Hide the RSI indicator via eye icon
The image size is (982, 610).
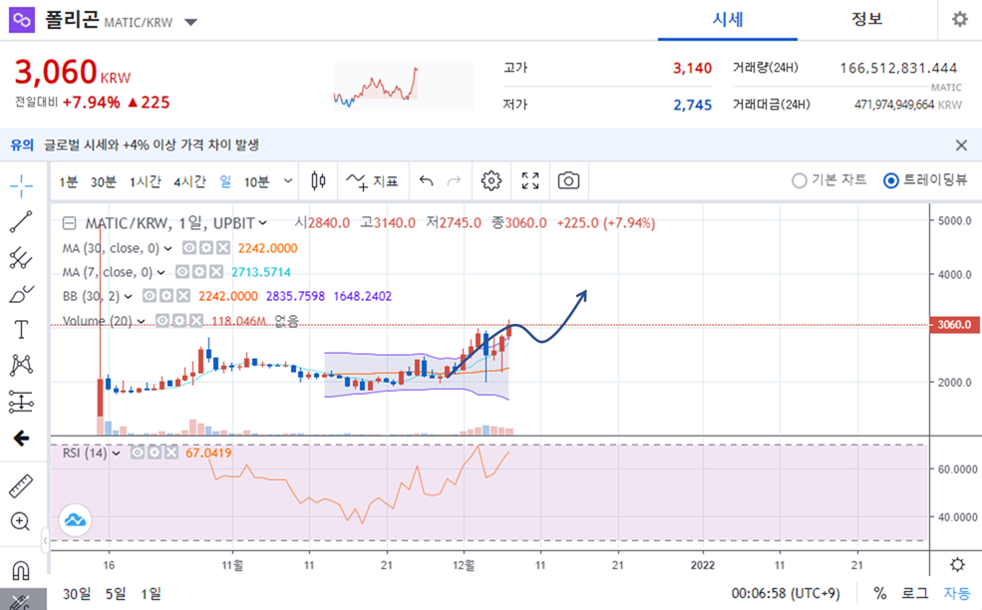click(138, 453)
